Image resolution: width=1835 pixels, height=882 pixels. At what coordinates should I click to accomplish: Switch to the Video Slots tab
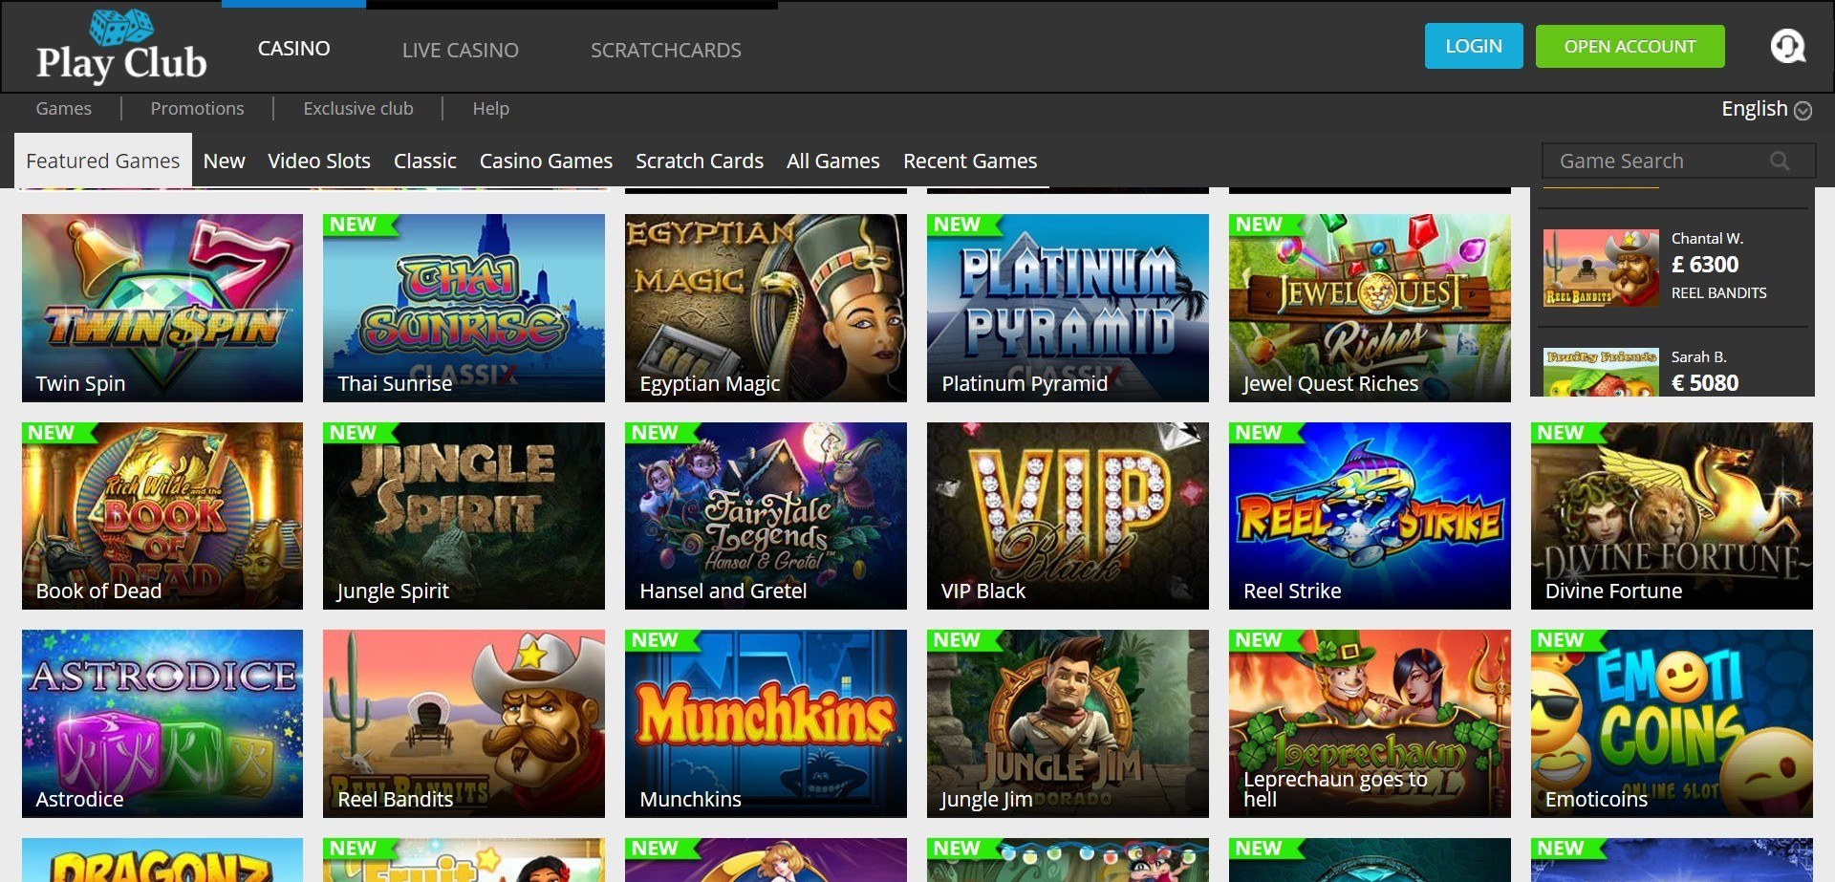click(319, 161)
